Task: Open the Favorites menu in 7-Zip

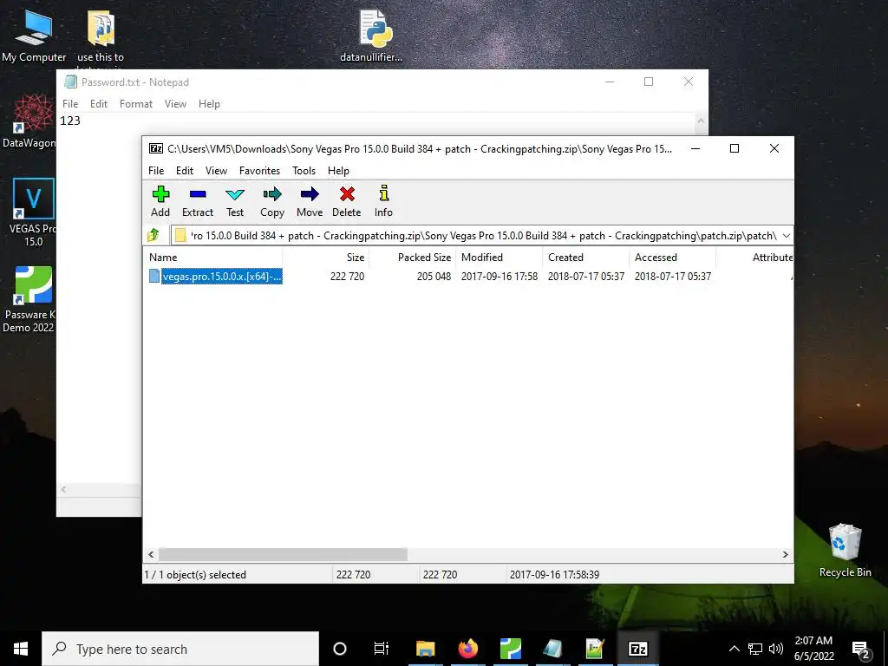Action: [x=259, y=171]
